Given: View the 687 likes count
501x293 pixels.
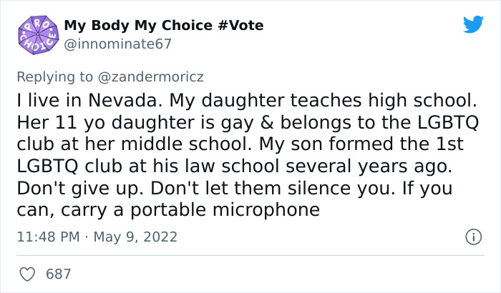Looking at the screenshot, I should [x=58, y=274].
